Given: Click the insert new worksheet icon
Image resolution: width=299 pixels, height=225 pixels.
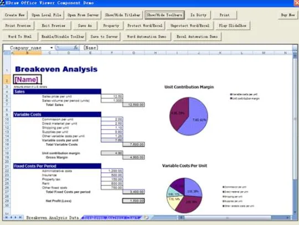Looking at the screenshot, I should click(x=146, y=217).
